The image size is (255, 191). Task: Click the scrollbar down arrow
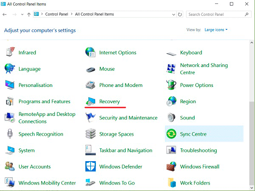pyautogui.click(x=252, y=188)
